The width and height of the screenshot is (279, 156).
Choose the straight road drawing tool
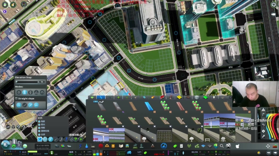(50, 139)
